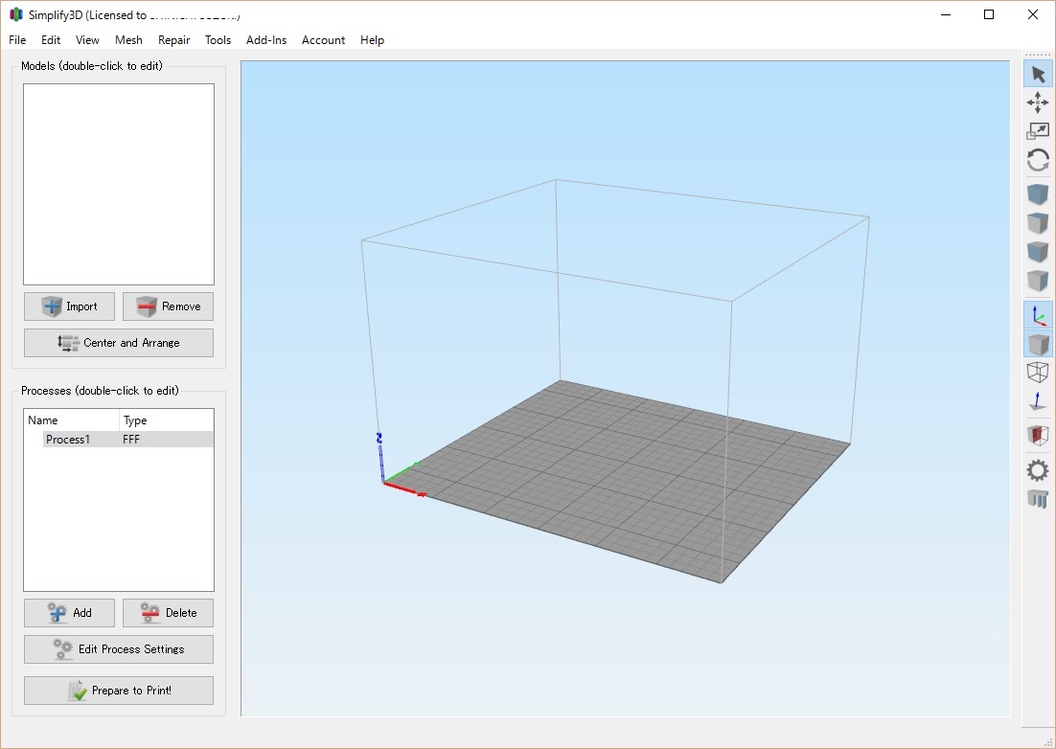Select Process1 in the processes list

click(x=69, y=439)
